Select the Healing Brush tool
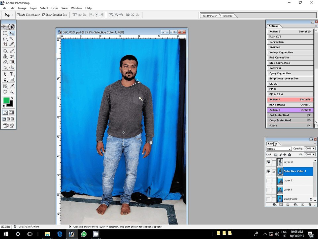318x239 pixels. [5, 51]
